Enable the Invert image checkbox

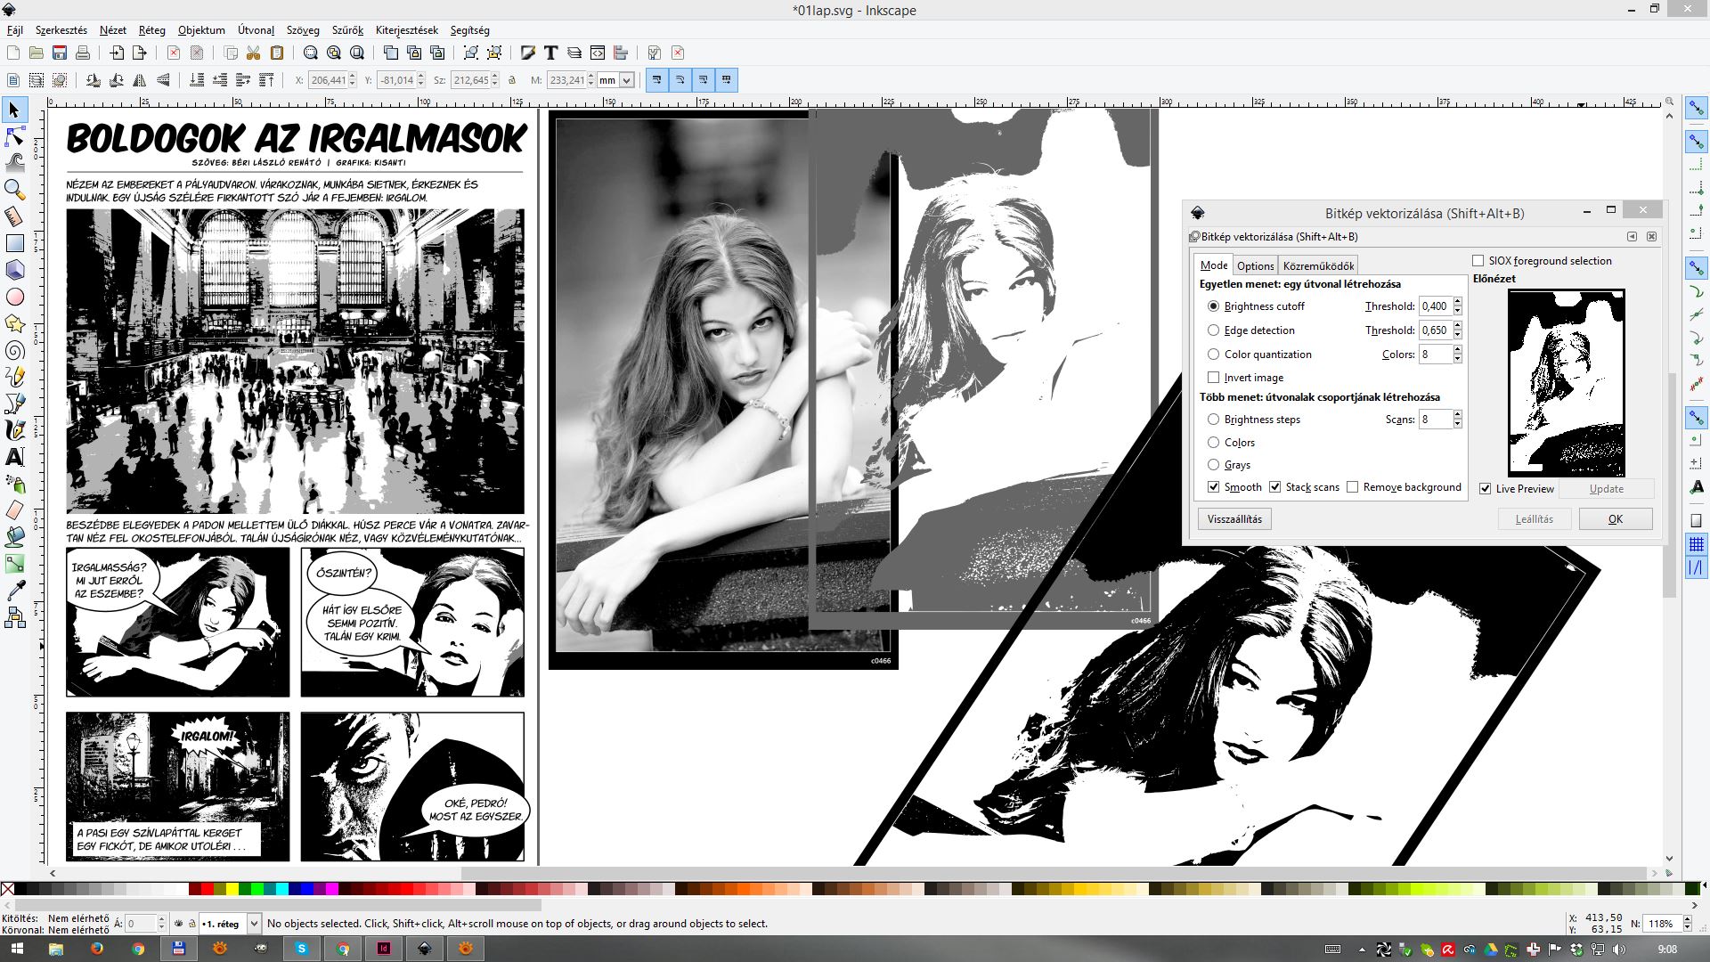click(1213, 378)
